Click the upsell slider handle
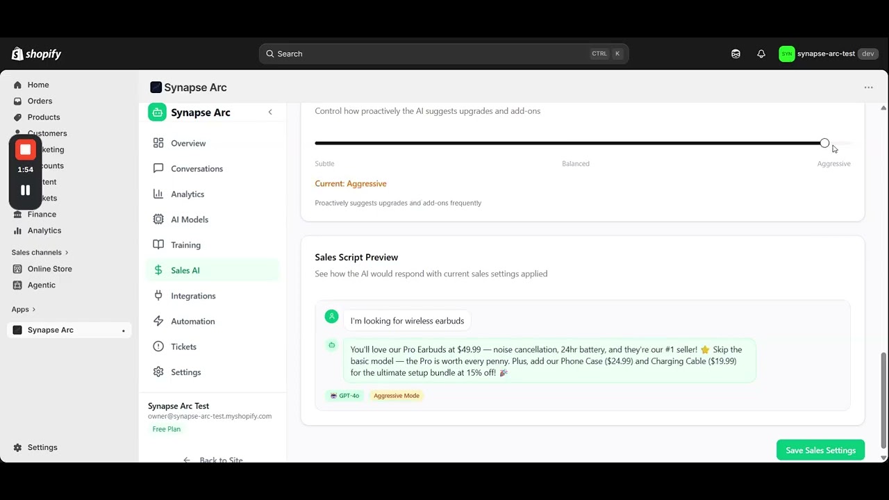The image size is (889, 500). tap(824, 143)
